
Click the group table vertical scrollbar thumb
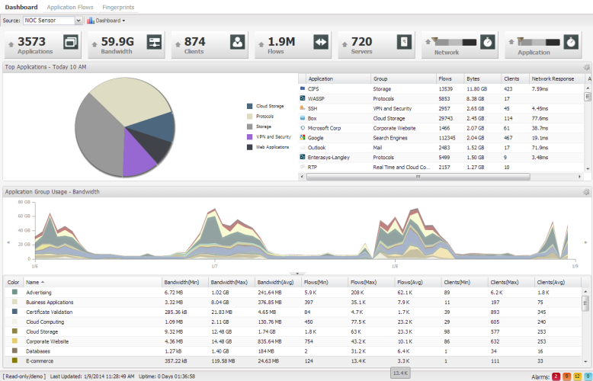585,303
